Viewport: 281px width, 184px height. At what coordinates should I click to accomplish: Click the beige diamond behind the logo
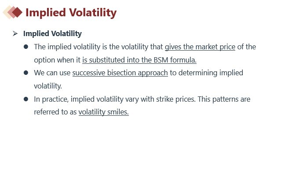(x=7, y=12)
